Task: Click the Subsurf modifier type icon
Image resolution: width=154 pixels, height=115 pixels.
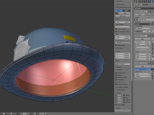Action: 139,63
